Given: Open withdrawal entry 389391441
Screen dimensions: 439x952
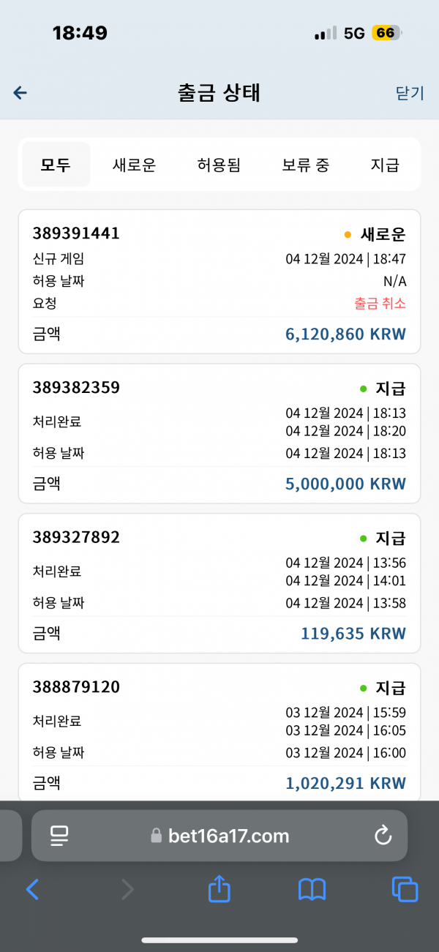Looking at the screenshot, I should [219, 282].
